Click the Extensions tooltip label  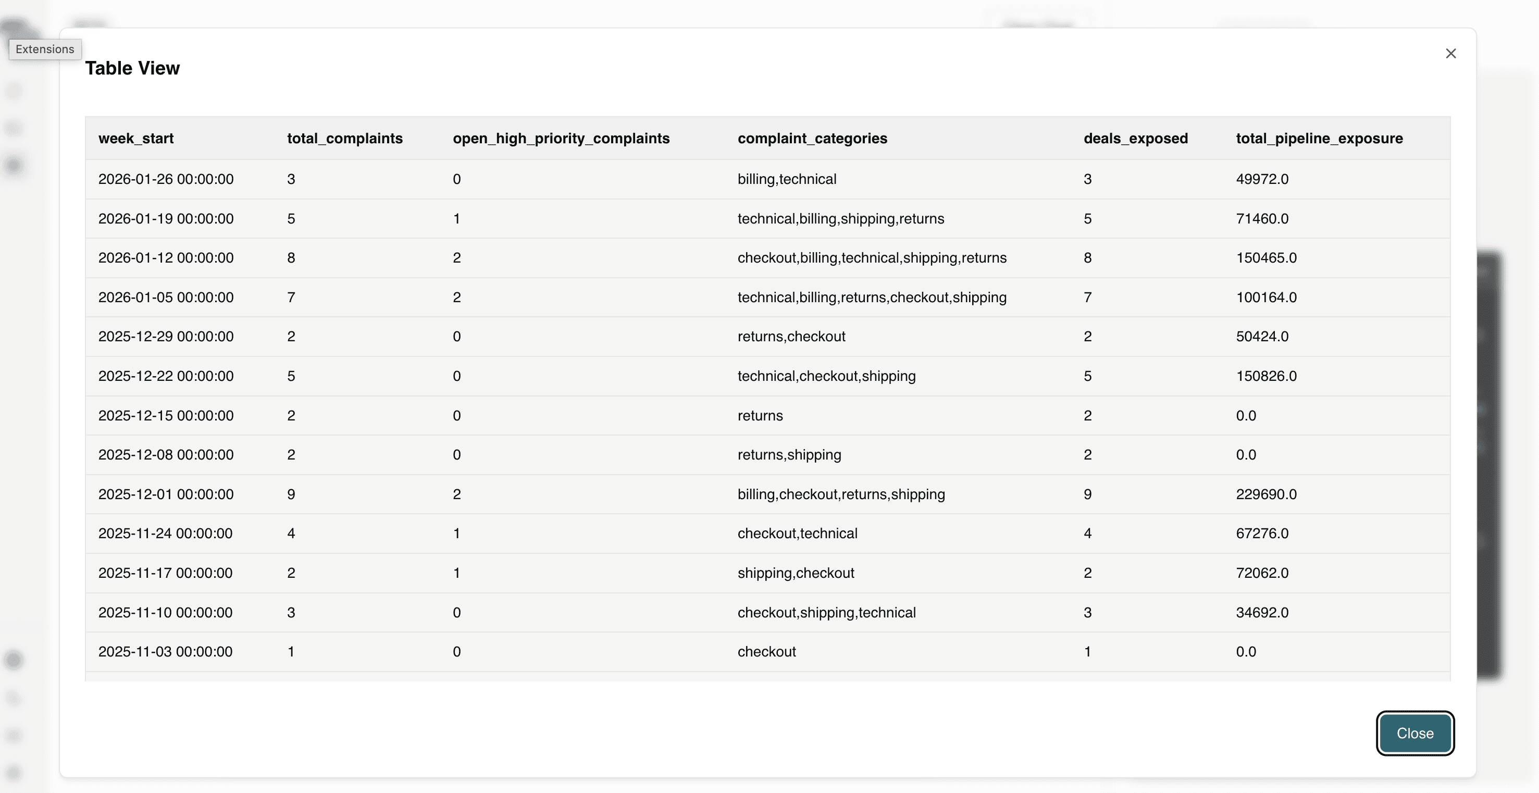[45, 49]
